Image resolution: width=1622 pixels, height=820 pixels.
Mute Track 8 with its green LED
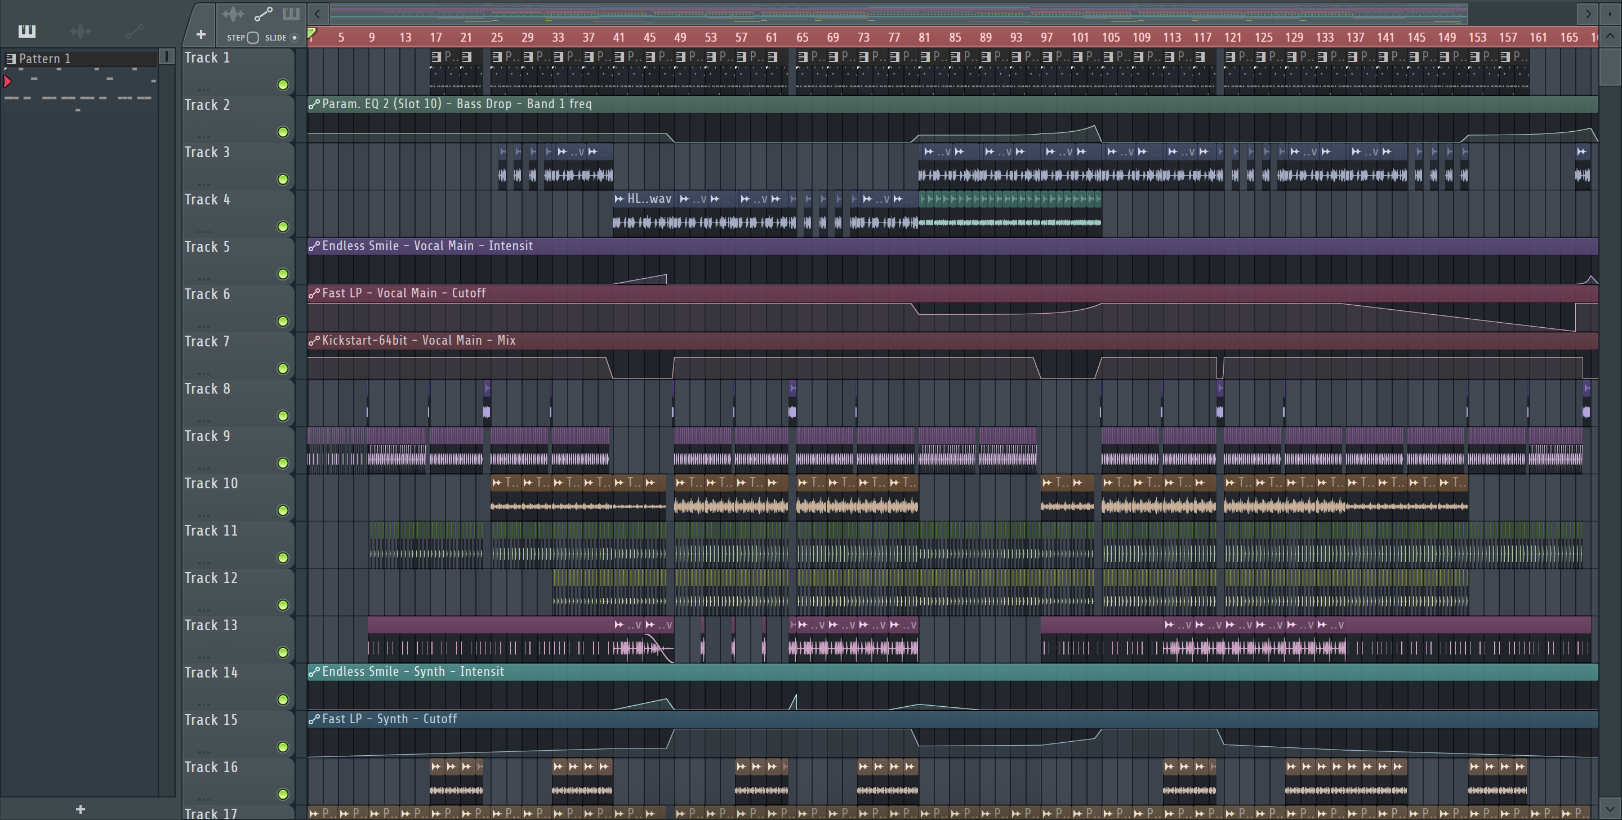coord(283,416)
